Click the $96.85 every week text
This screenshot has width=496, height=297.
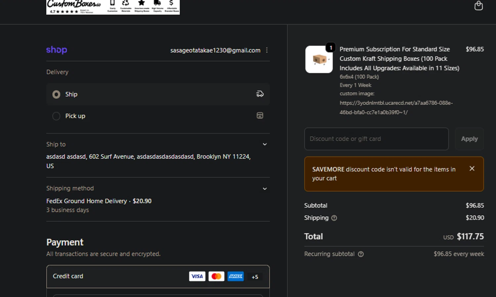tap(459, 254)
